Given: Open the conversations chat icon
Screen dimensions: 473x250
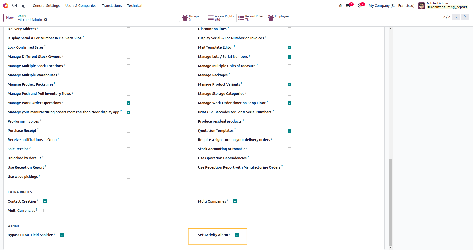Looking at the screenshot, I should [x=348, y=6].
